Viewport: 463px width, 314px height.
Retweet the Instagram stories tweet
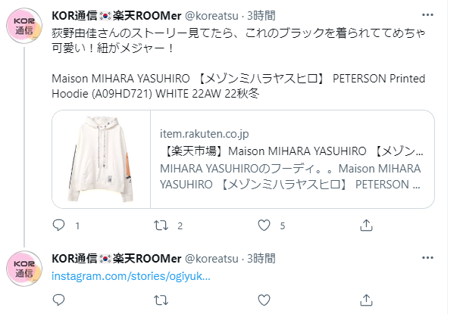[x=161, y=300]
